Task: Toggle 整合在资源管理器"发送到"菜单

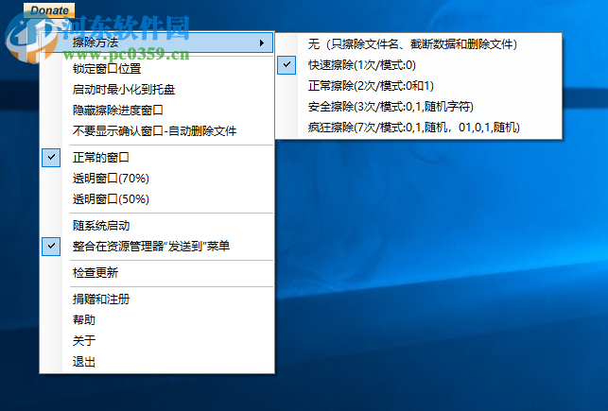Action: point(157,247)
